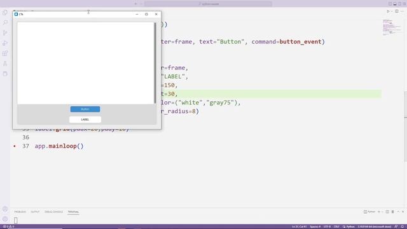This screenshot has height=229, width=407.
Task: Toggle the breakpoint dot on line 37
Action: (x=15, y=146)
